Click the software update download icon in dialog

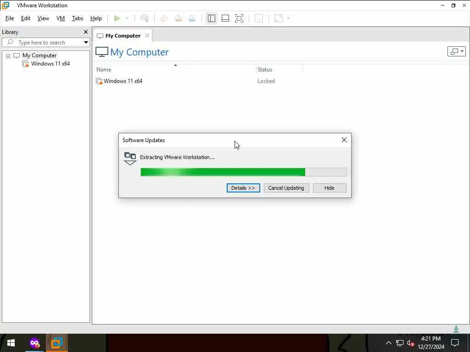130,159
